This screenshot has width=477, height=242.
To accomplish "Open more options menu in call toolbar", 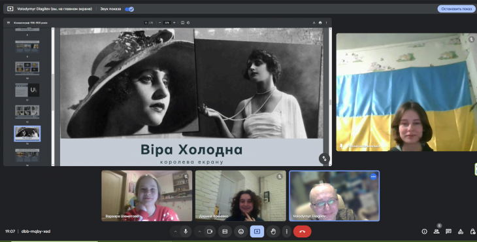I will click(x=287, y=232).
